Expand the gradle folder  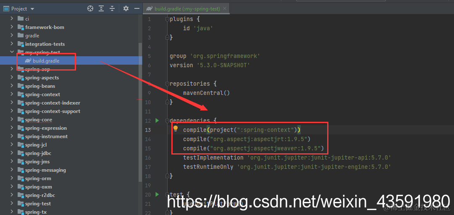(12, 35)
